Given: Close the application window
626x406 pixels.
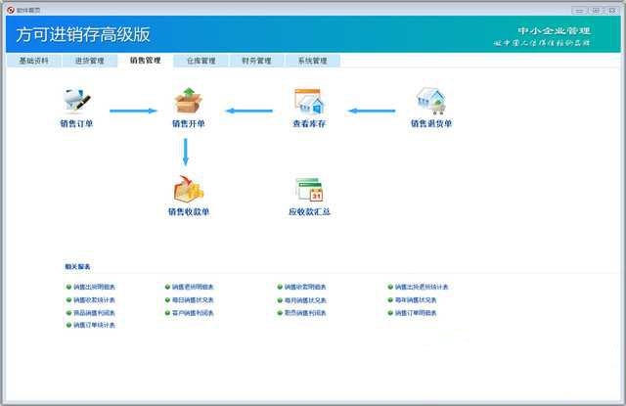Looking at the screenshot, I should (611, 11).
